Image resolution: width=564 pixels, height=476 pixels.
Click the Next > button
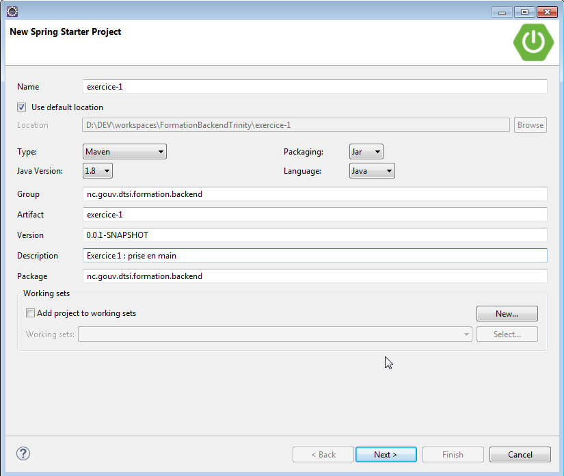tap(386, 454)
